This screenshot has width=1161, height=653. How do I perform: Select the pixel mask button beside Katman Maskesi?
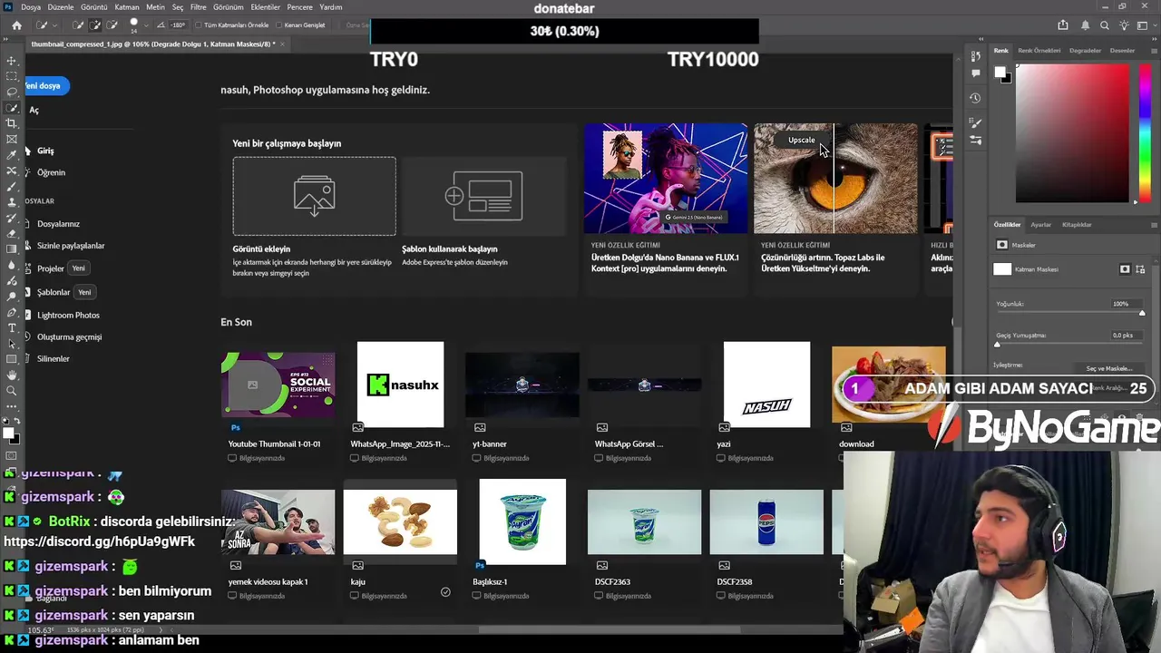point(1125,269)
